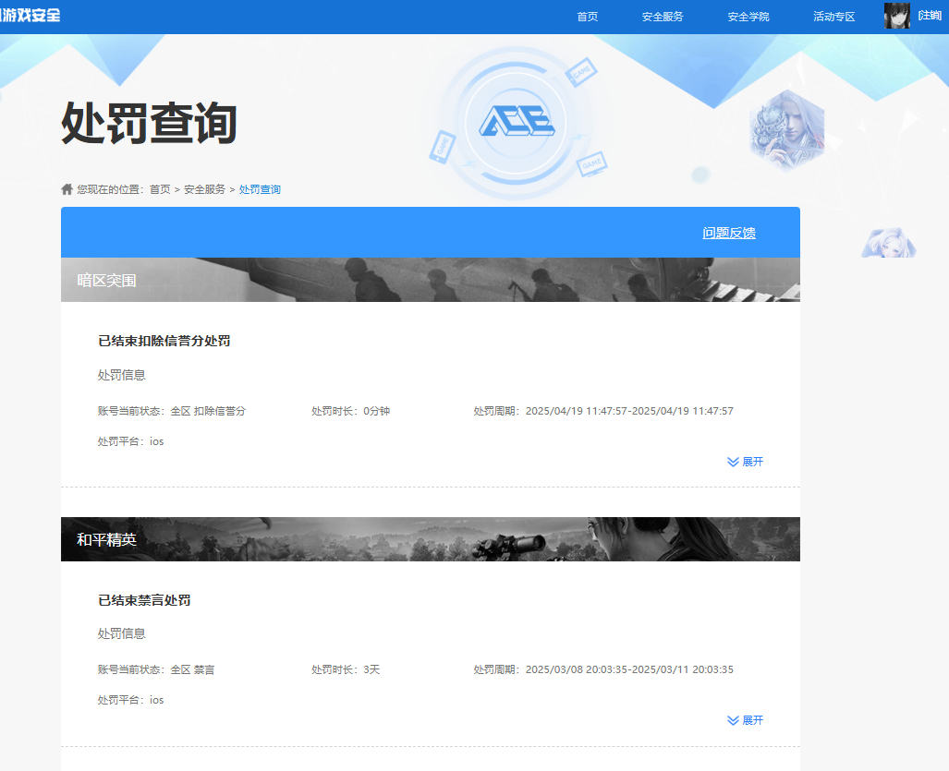Click the 和平精英 game banner
Viewport: 949px width, 771px height.
(x=430, y=539)
